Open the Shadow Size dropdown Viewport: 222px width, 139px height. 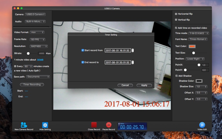[x=201, y=87]
